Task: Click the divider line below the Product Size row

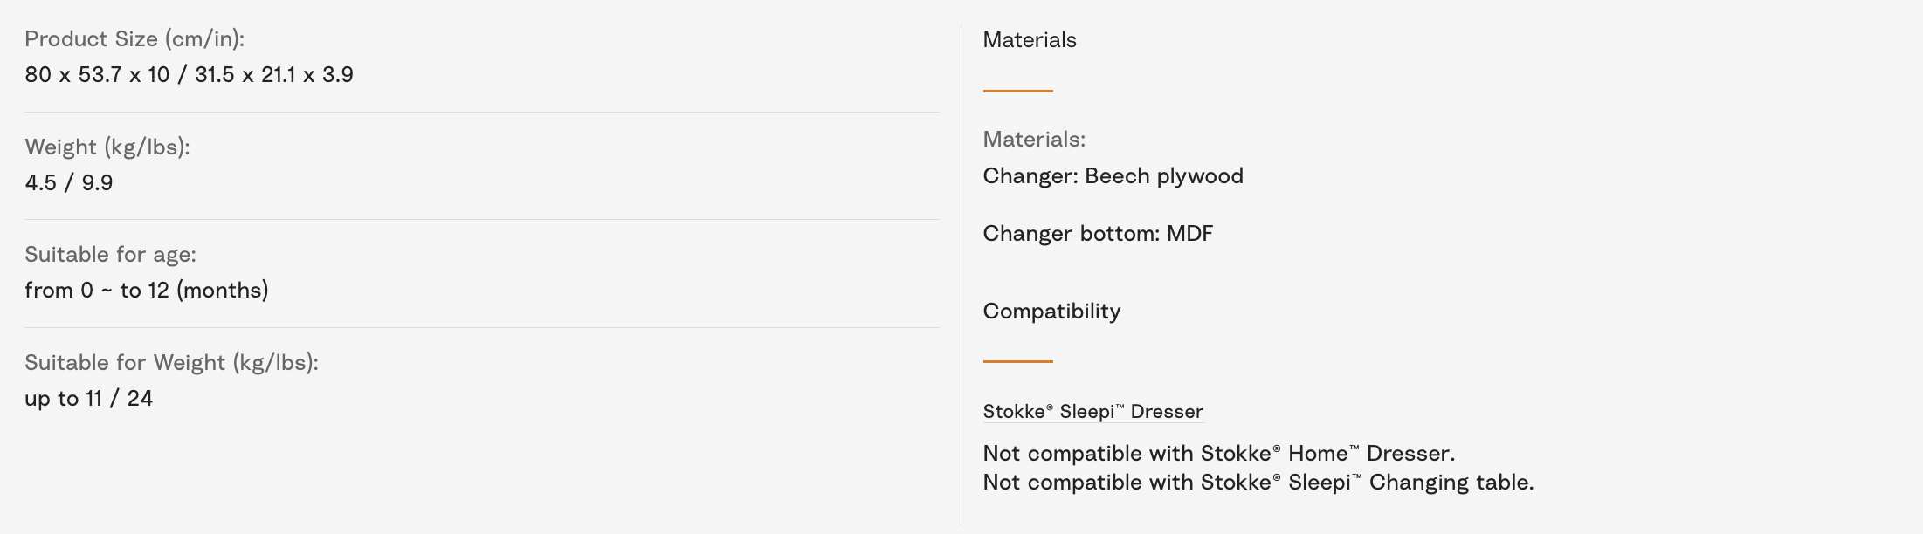Action: tap(481, 112)
